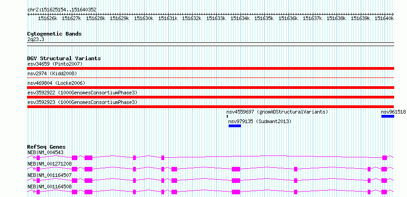Click the blue bar under nsv979135

tap(235, 126)
